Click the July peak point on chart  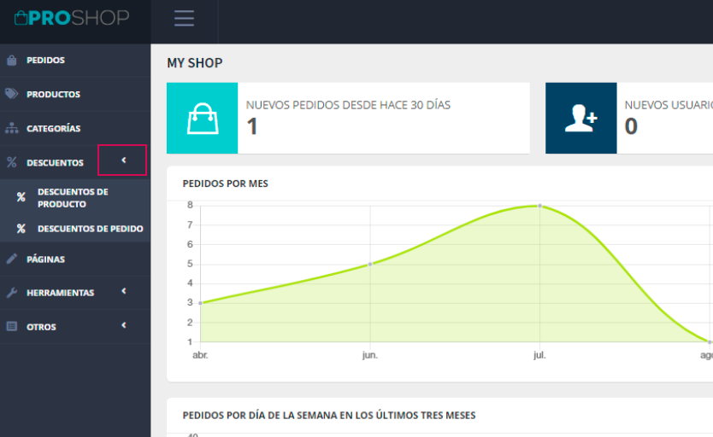coord(539,206)
